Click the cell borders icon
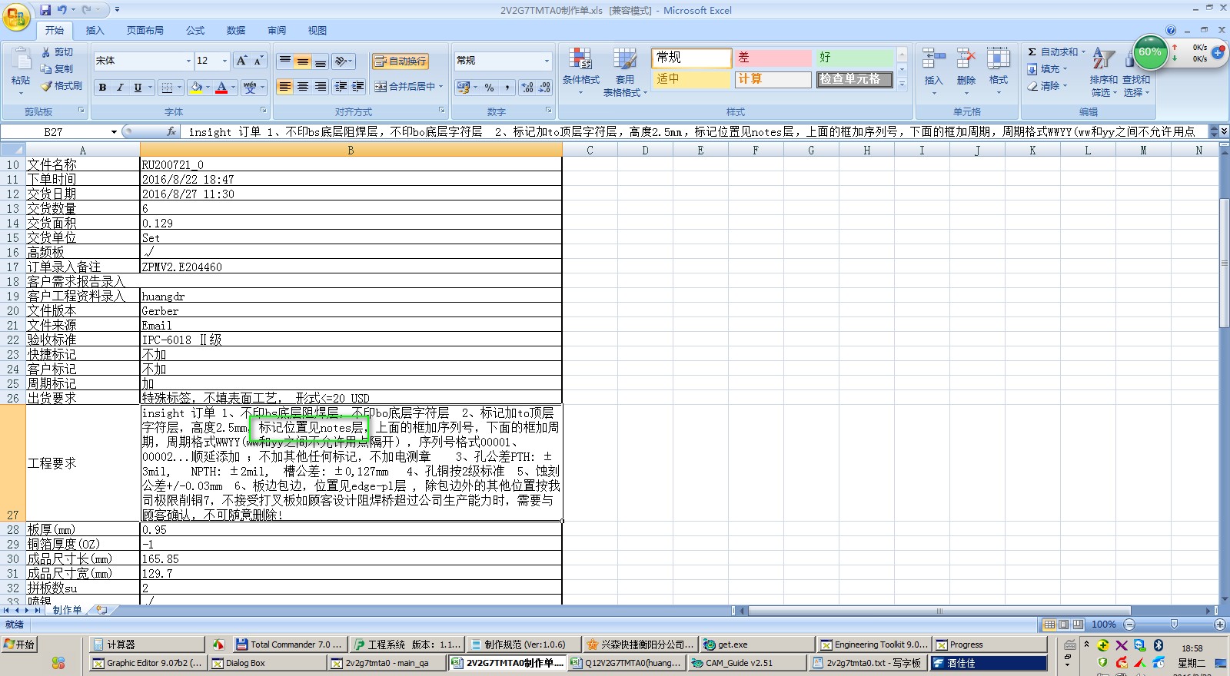The width and height of the screenshot is (1230, 676). click(167, 88)
